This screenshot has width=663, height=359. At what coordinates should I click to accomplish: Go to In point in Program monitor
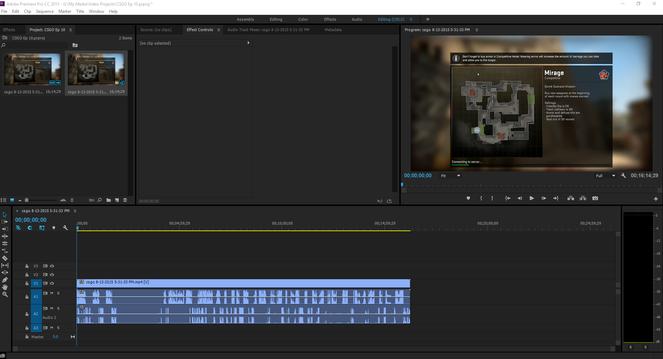[508, 198]
